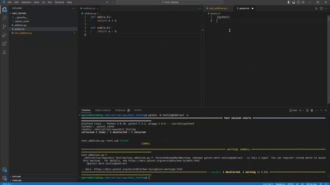Toggle secondary side bar layout icon
330x185 pixels.
[298, 2]
